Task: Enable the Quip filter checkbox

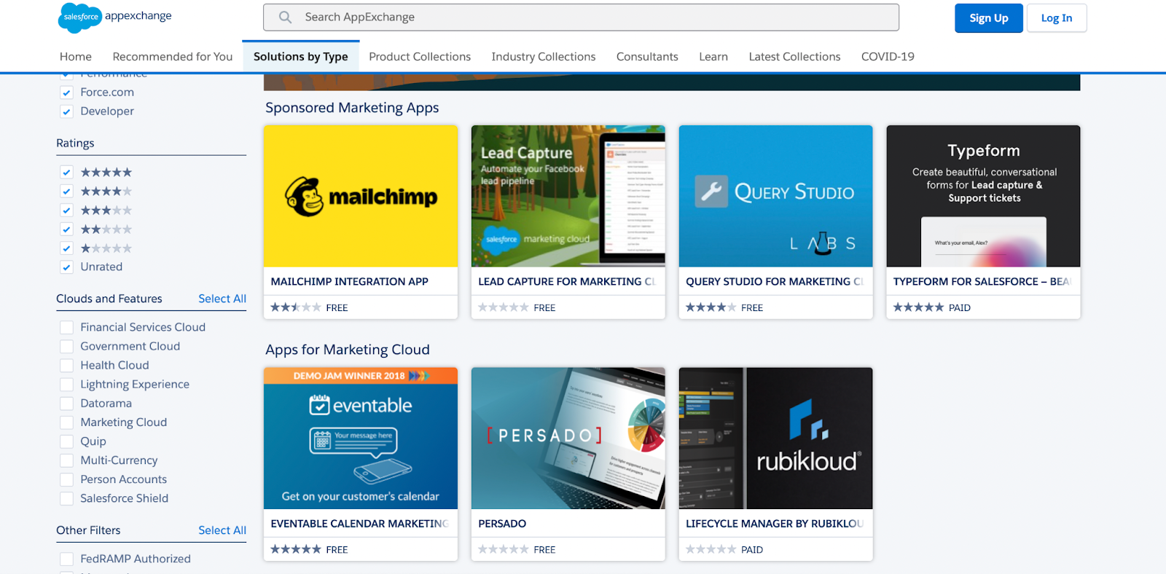Action: pos(66,441)
